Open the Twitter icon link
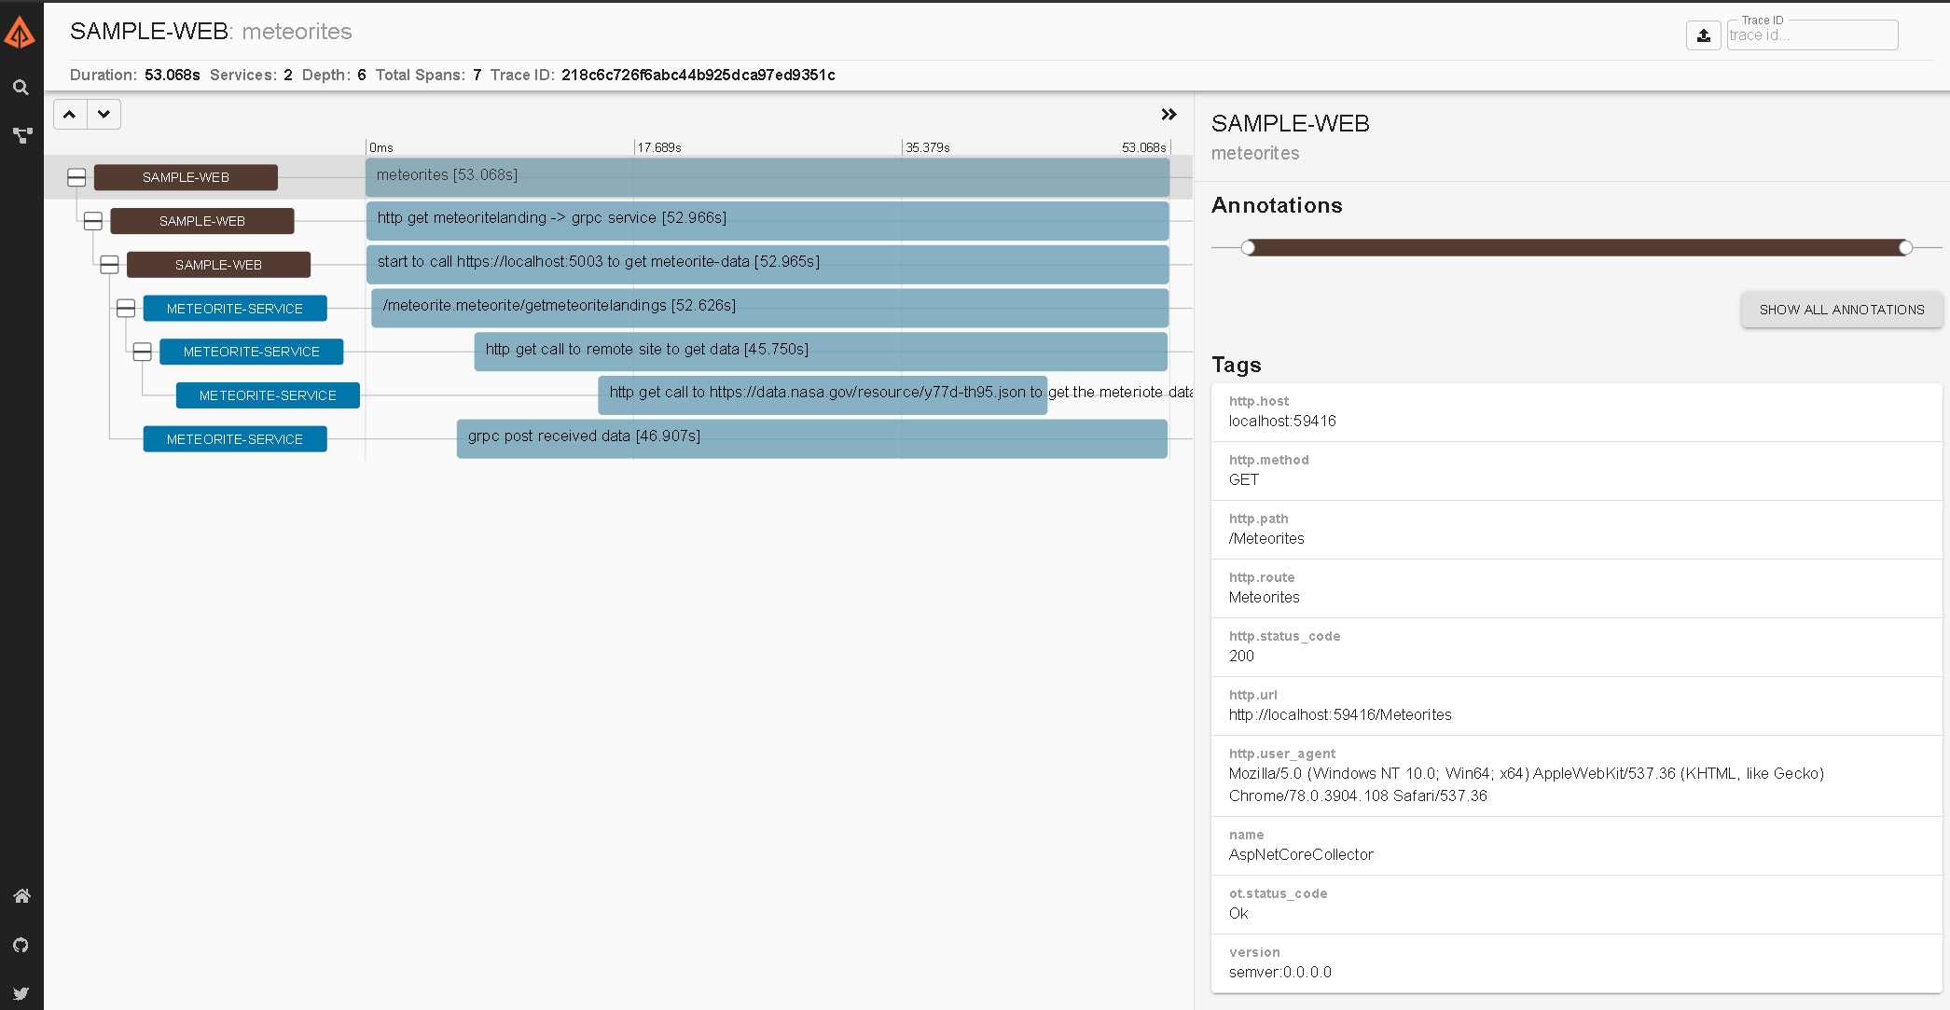 (21, 993)
